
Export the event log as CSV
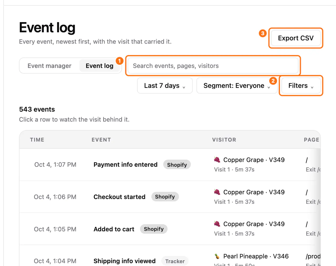pos(296,38)
